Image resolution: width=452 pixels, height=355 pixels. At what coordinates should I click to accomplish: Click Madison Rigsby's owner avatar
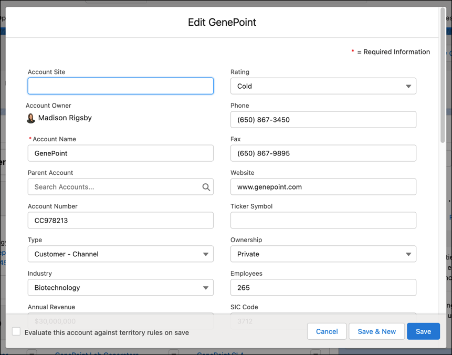click(x=31, y=118)
